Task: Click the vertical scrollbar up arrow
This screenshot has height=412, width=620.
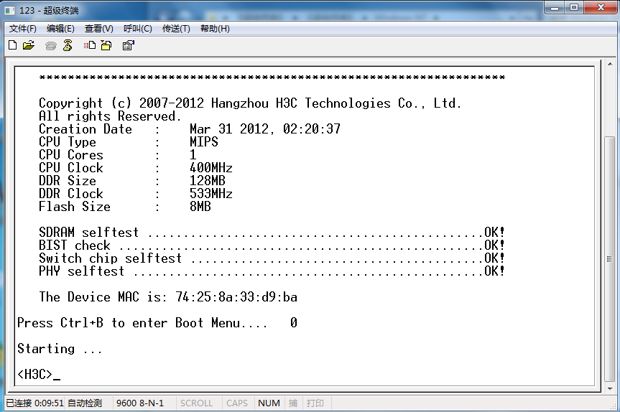Action: point(610,64)
